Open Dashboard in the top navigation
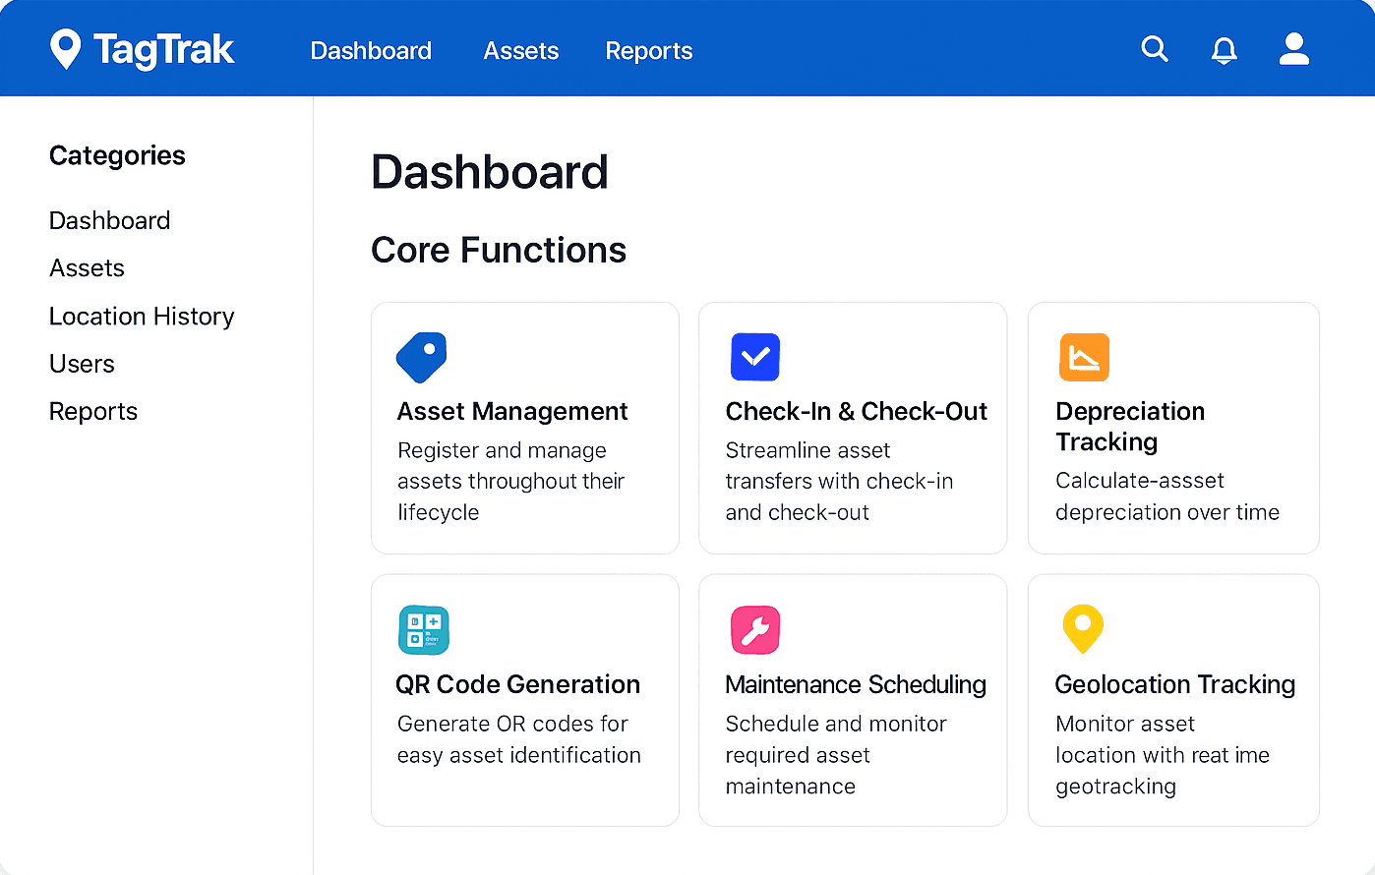 point(371,51)
